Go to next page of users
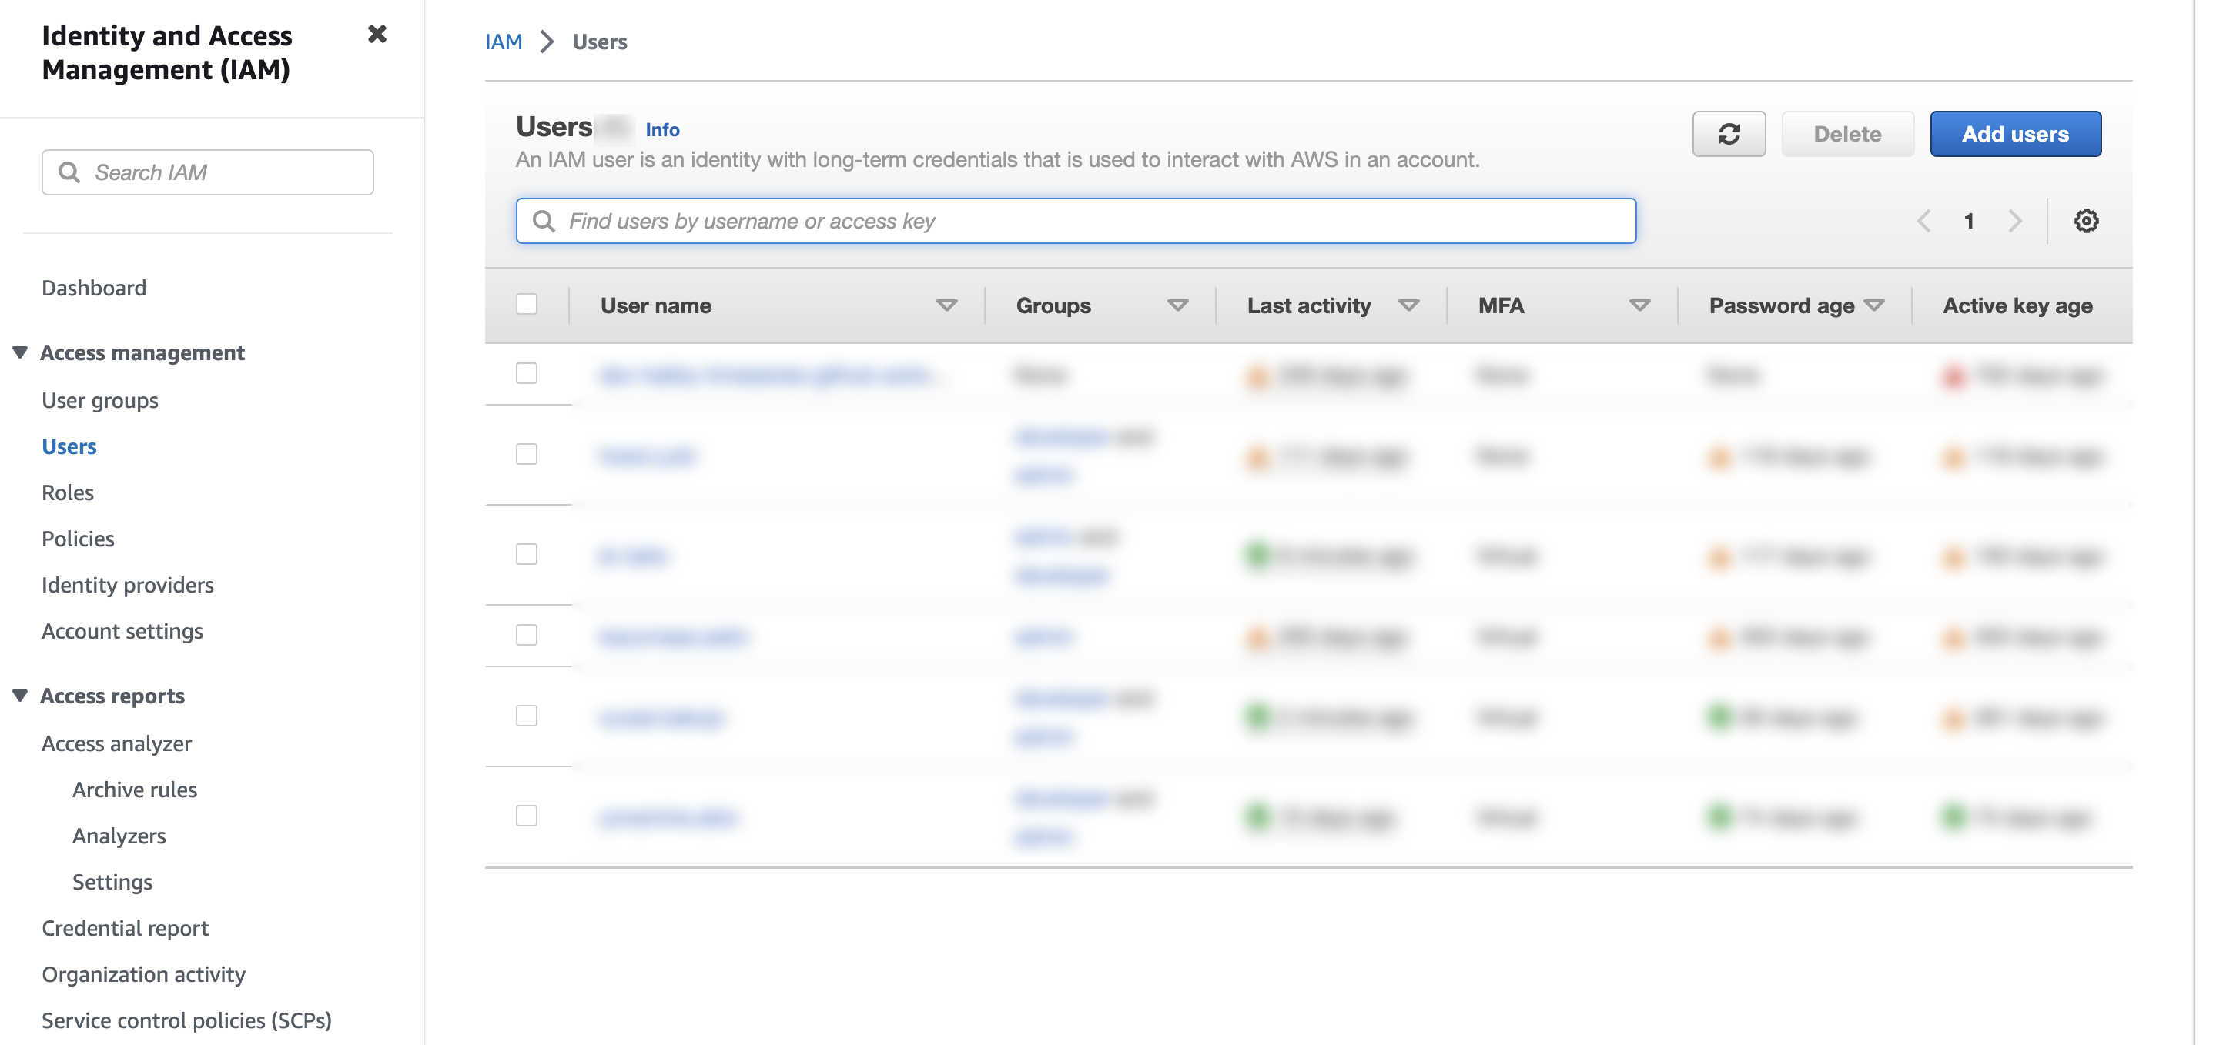Viewport: 2213px width, 1045px height. 2014,222
